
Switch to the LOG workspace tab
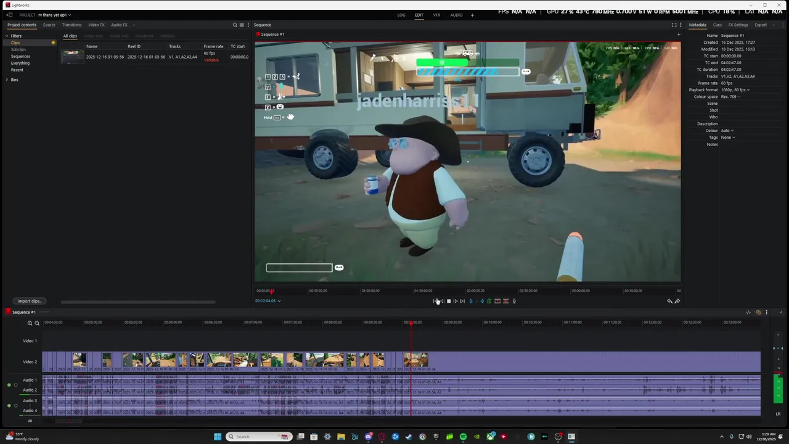coord(401,15)
